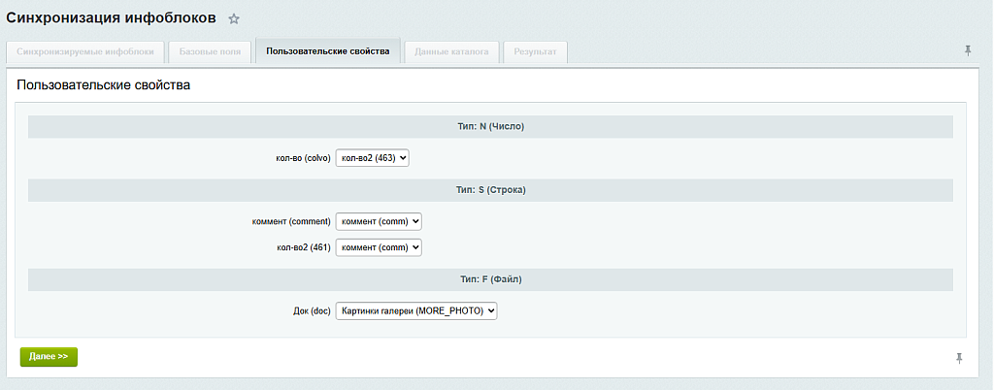Open the коммент (comment) property dropdown

coord(379,221)
